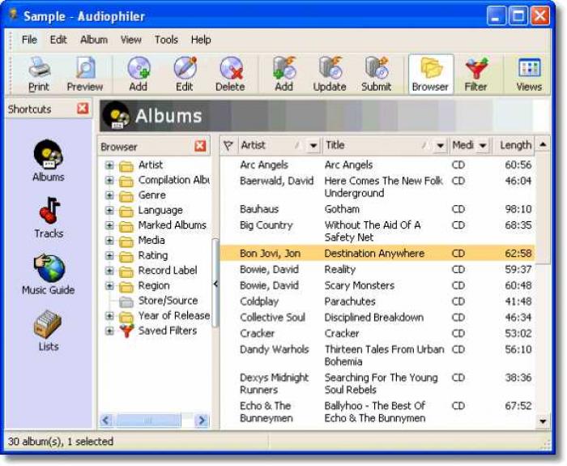Close the Shortcuts panel
Image resolution: width=567 pixels, height=466 pixels.
[x=83, y=108]
